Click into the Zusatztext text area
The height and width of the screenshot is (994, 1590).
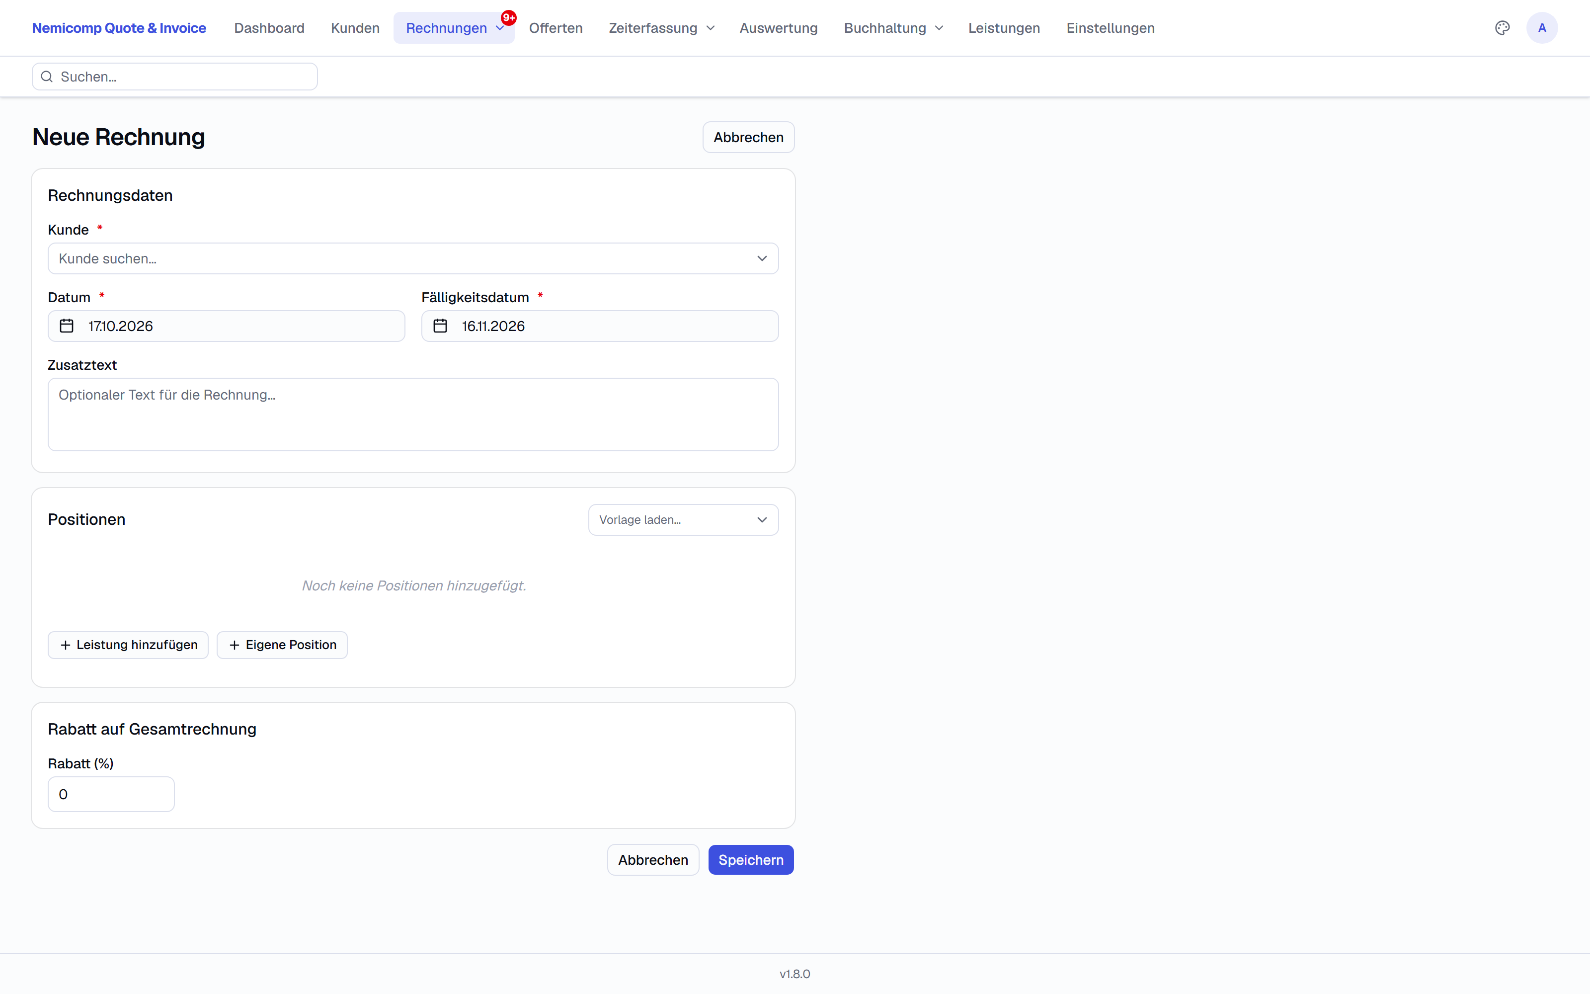coord(413,414)
